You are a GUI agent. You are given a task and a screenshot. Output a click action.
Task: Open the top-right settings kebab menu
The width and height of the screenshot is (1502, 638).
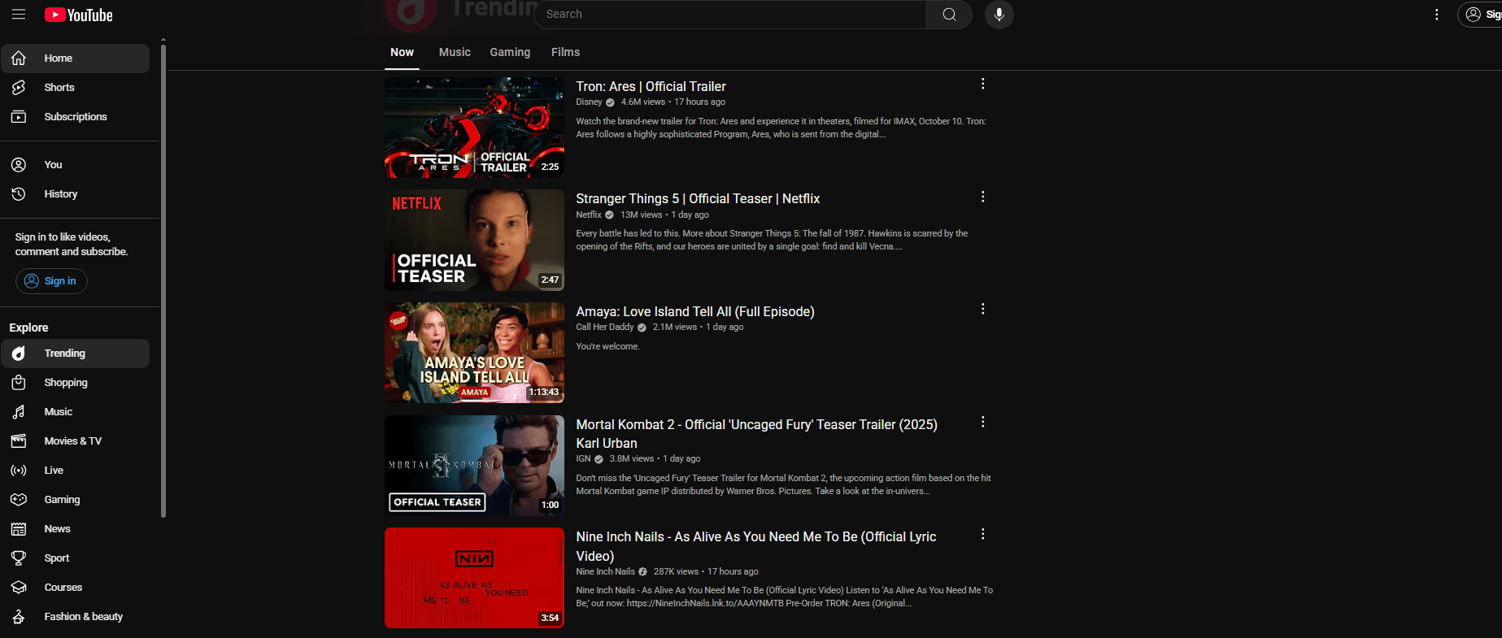[x=1437, y=15]
